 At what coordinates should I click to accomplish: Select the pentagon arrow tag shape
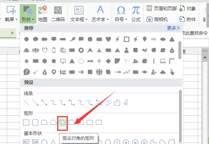45,39
